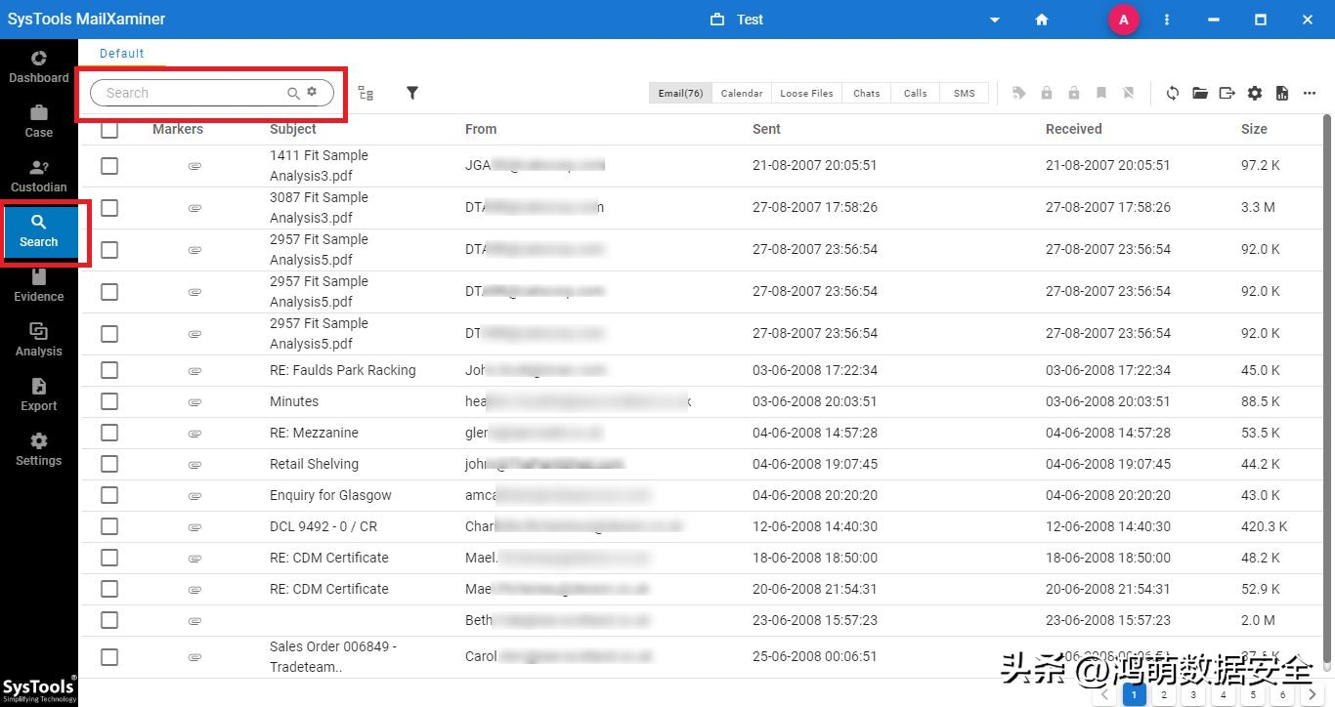Click the Markers column header
The width and height of the screenshot is (1335, 707).
pos(178,129)
